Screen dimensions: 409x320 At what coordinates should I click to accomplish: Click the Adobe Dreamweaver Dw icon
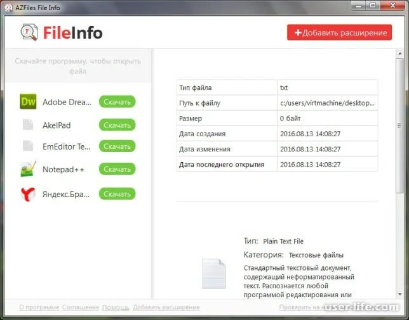[x=28, y=101]
